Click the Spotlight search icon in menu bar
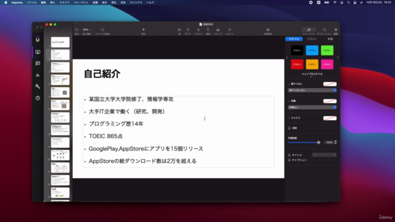 coord(348,2)
